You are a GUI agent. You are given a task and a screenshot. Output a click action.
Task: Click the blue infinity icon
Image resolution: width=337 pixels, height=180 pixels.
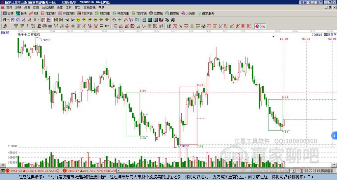263,26
